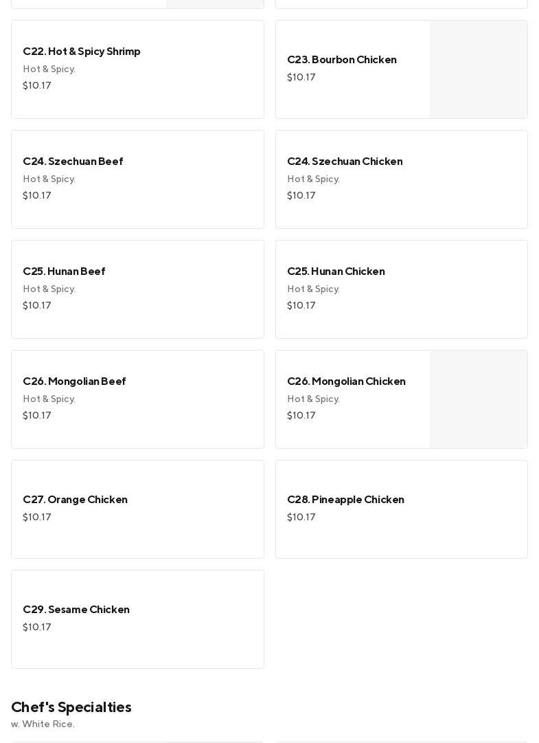Click the Mongolian Chicken photo thumbnail
The height and width of the screenshot is (743, 539).
coord(478,399)
